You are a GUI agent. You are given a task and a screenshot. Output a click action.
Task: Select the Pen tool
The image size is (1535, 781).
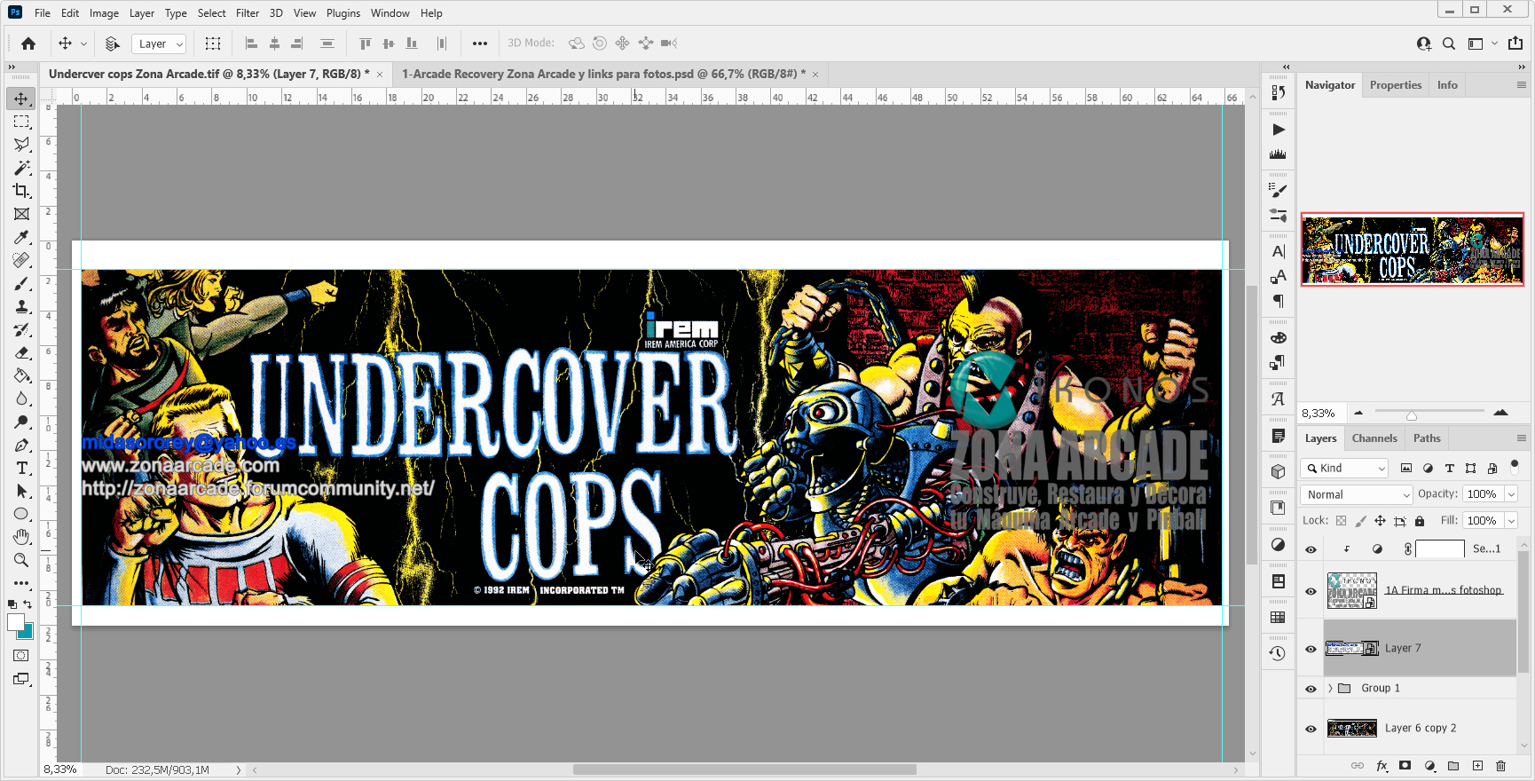pyautogui.click(x=21, y=445)
